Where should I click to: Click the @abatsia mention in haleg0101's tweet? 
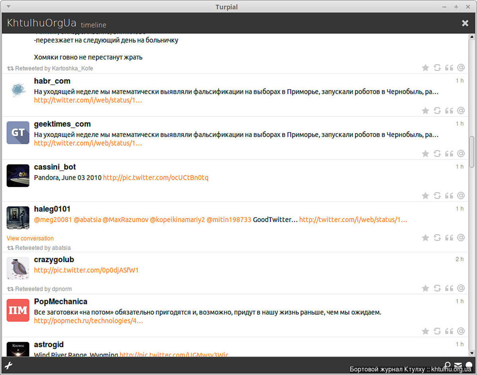point(87,220)
